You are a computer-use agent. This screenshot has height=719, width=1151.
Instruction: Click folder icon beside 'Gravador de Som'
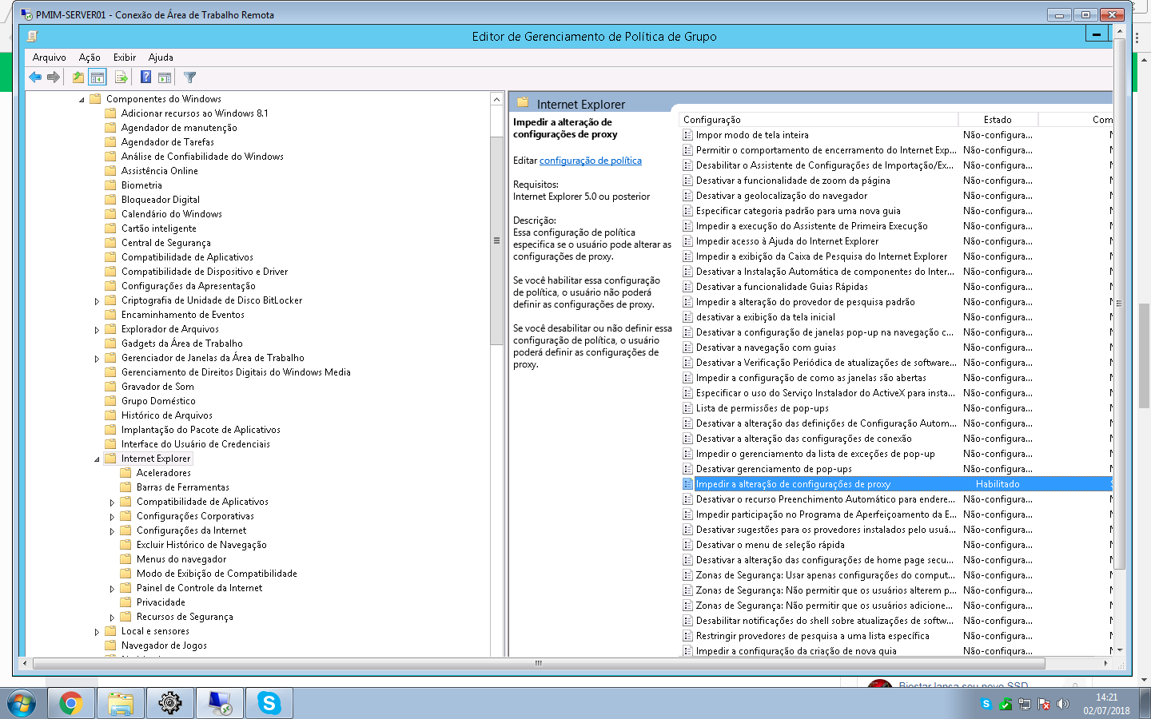[110, 387]
